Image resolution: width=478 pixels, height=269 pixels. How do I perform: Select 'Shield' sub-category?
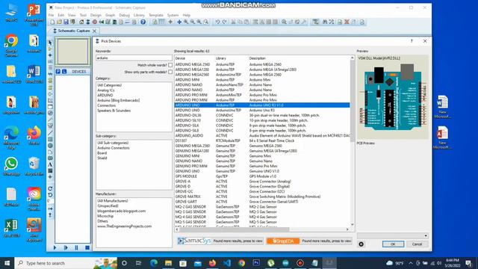(x=102, y=158)
